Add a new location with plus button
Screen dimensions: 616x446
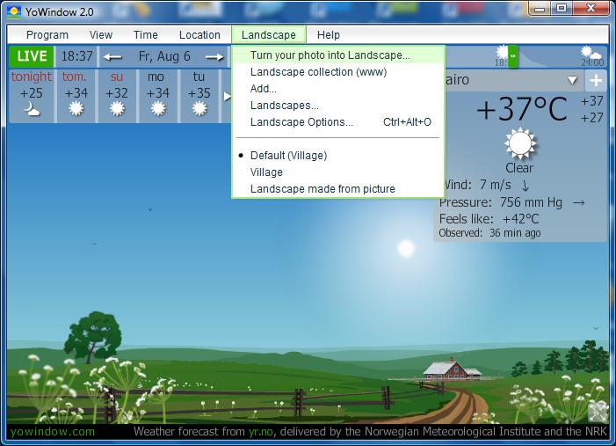tap(595, 80)
